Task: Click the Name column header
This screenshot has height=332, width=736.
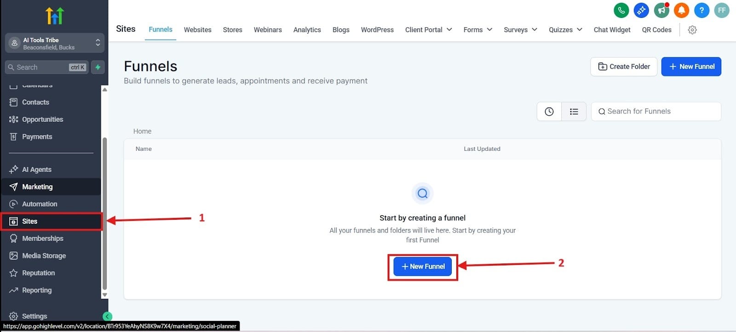Action: [144, 149]
